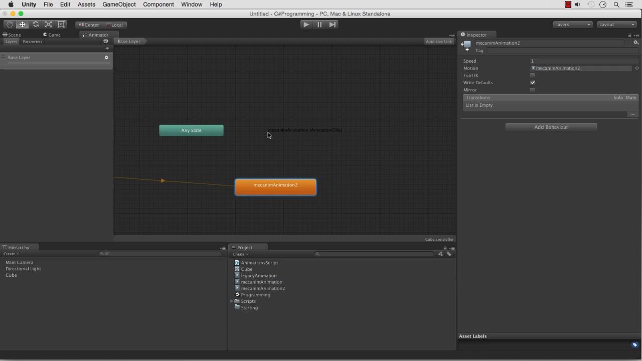Image resolution: width=642 pixels, height=361 pixels.
Task: Select the Any State node
Action: coord(191,130)
